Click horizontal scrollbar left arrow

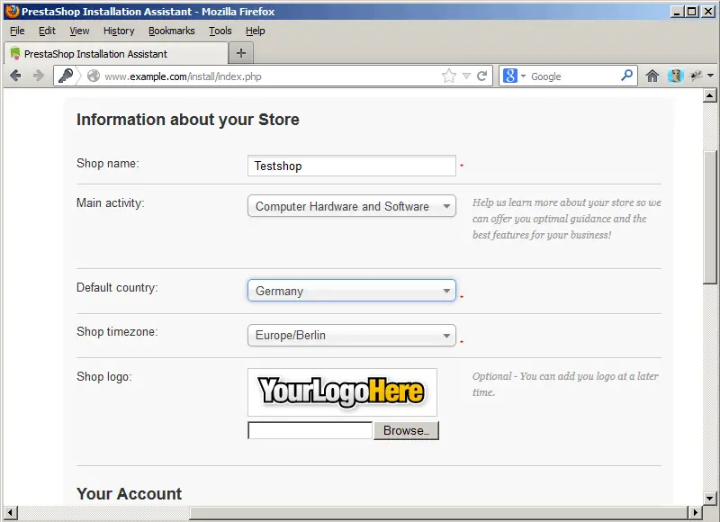coord(10,512)
